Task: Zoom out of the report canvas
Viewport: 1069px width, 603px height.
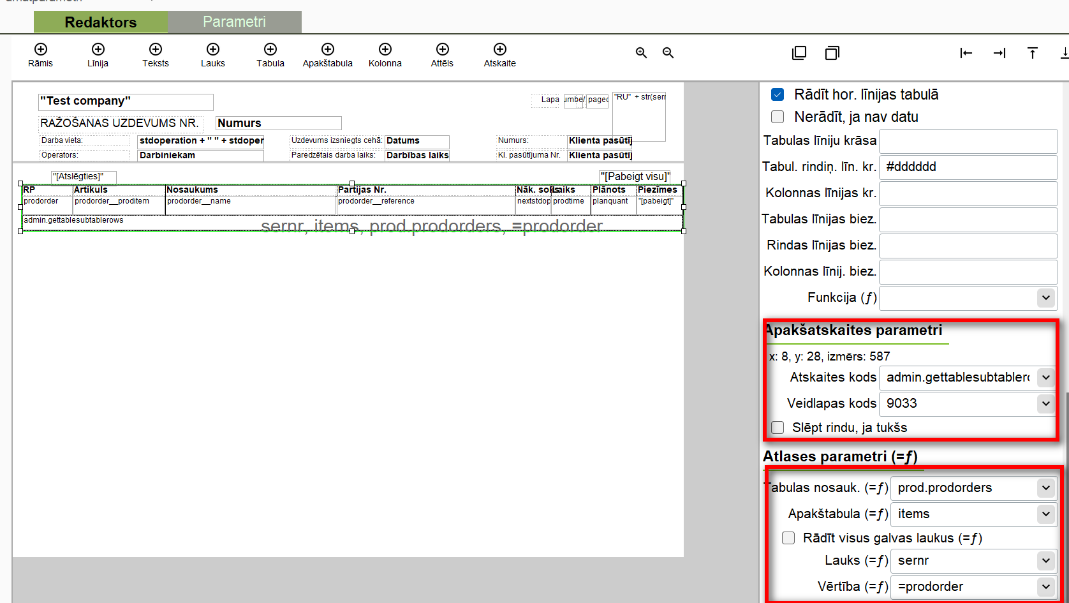Action: 668,53
